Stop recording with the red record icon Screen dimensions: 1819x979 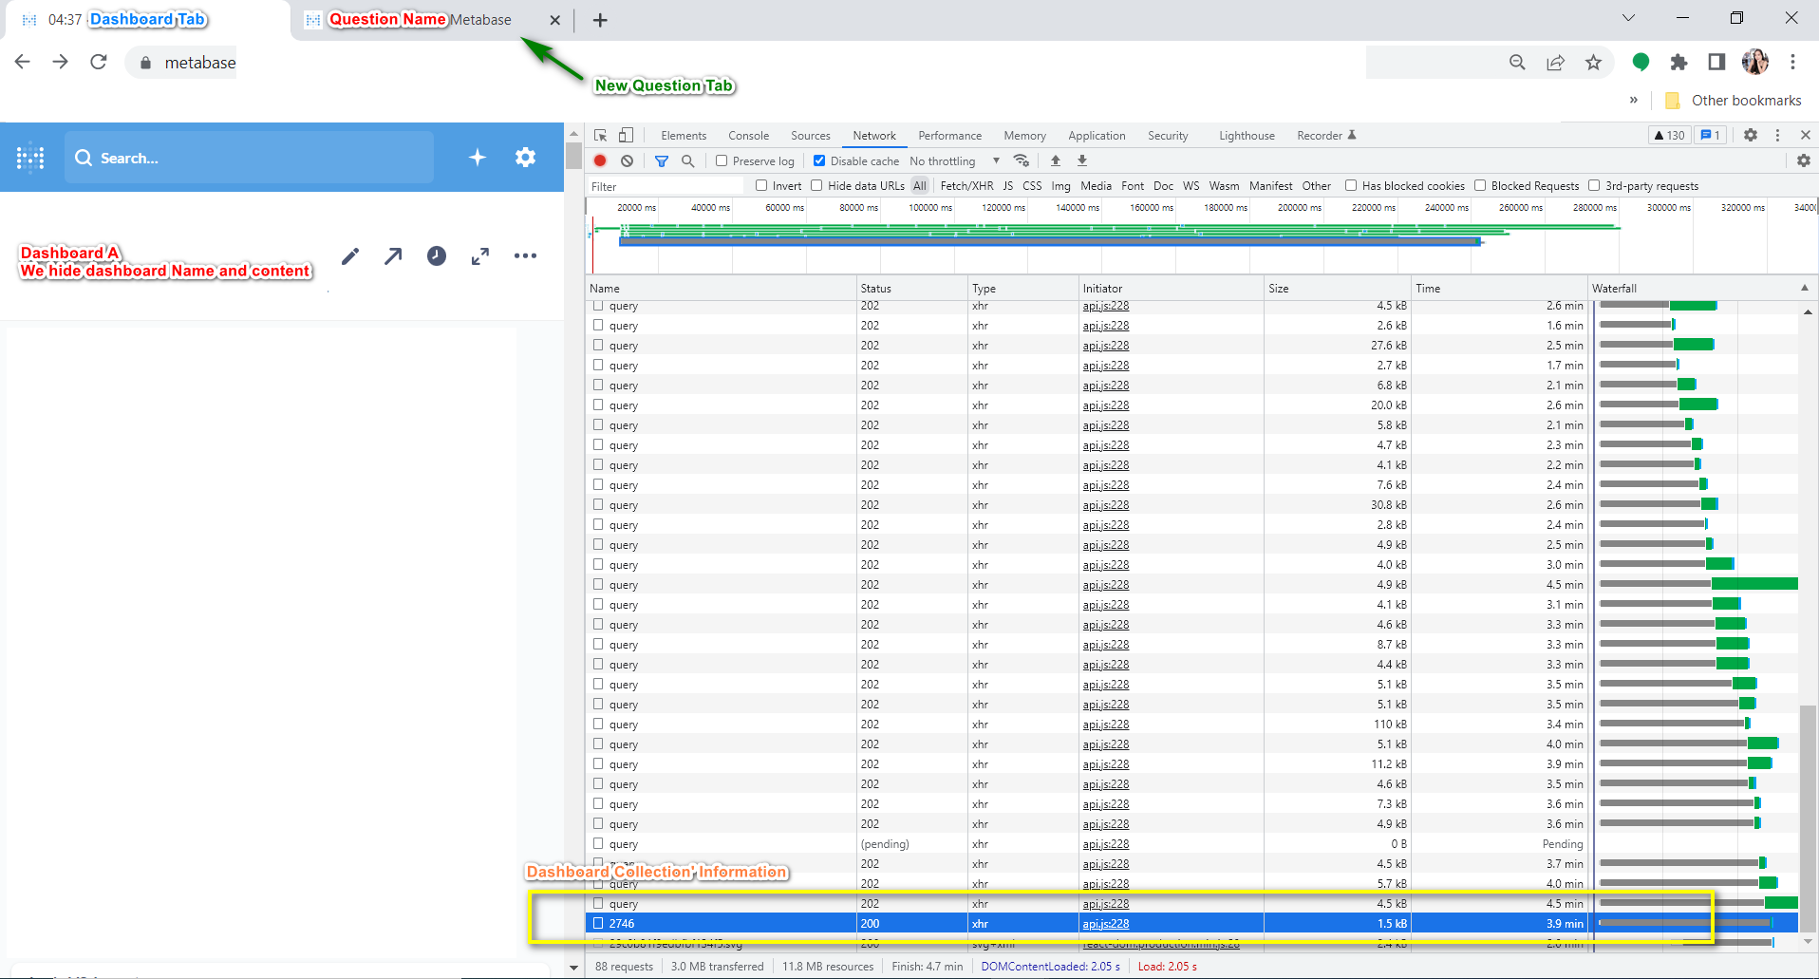(x=600, y=160)
